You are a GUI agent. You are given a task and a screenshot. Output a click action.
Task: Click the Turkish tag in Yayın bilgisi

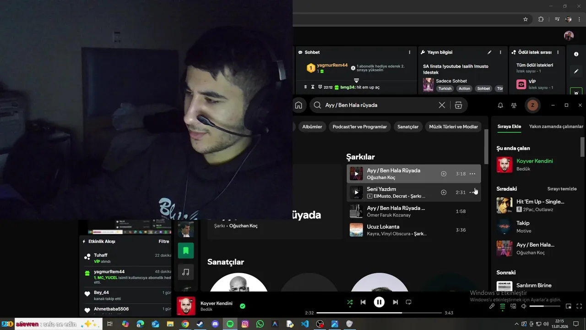(x=445, y=88)
